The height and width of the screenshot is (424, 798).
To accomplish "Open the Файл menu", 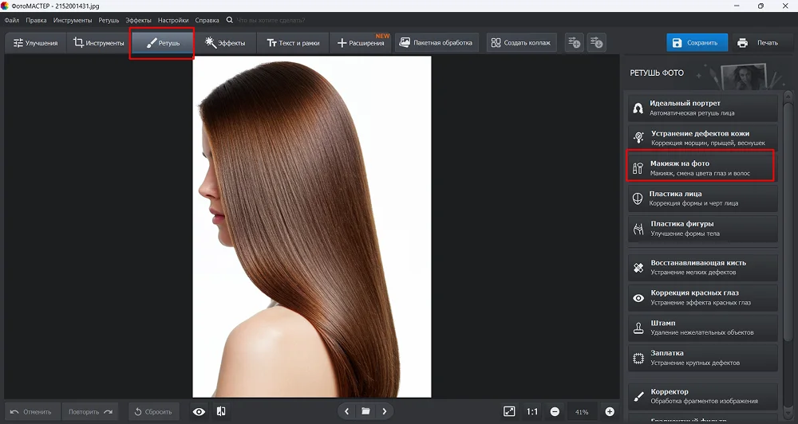I will [12, 21].
